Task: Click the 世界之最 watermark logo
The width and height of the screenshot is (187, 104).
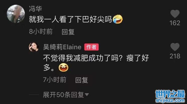Action: (170, 94)
